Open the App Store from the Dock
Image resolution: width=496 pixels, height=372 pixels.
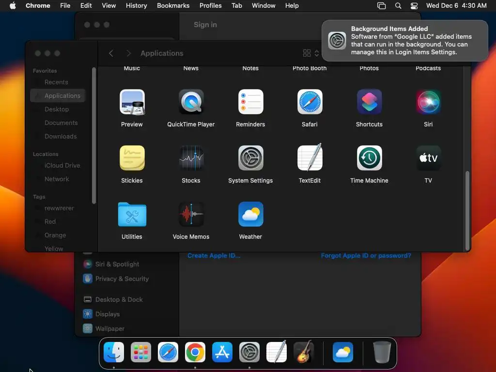tap(222, 352)
